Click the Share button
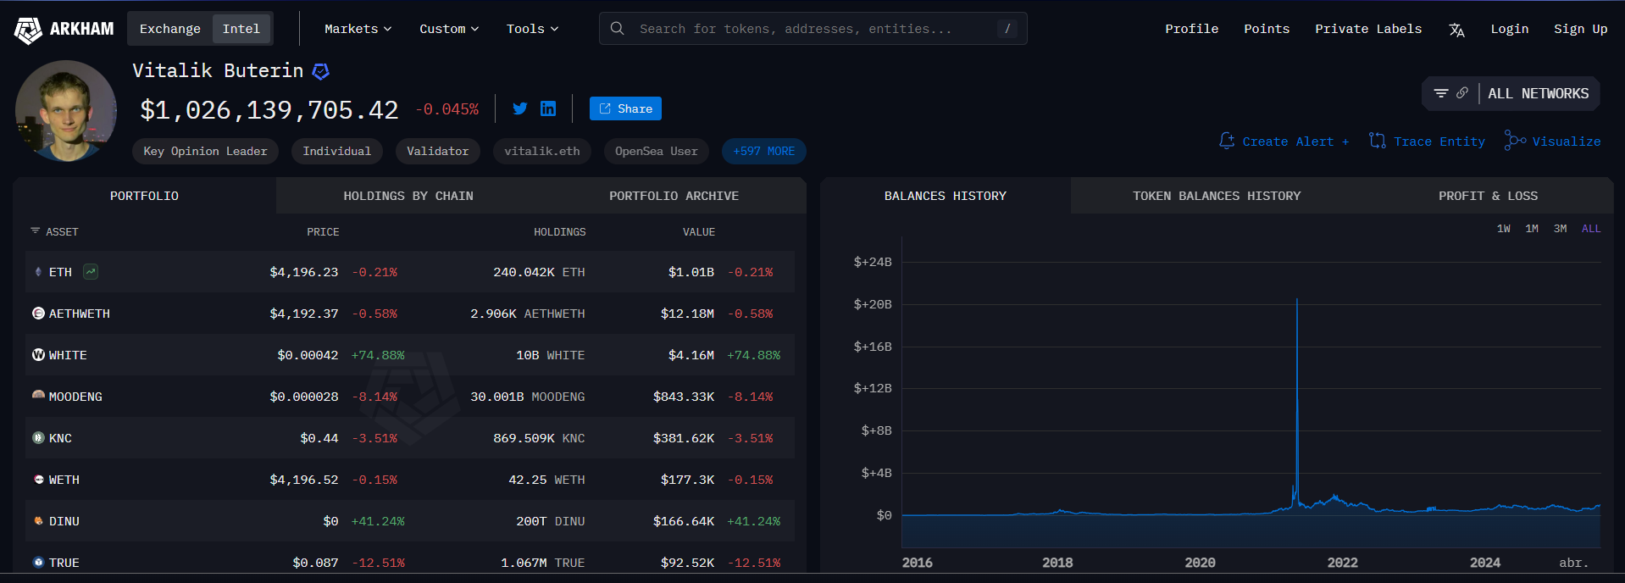 [625, 108]
